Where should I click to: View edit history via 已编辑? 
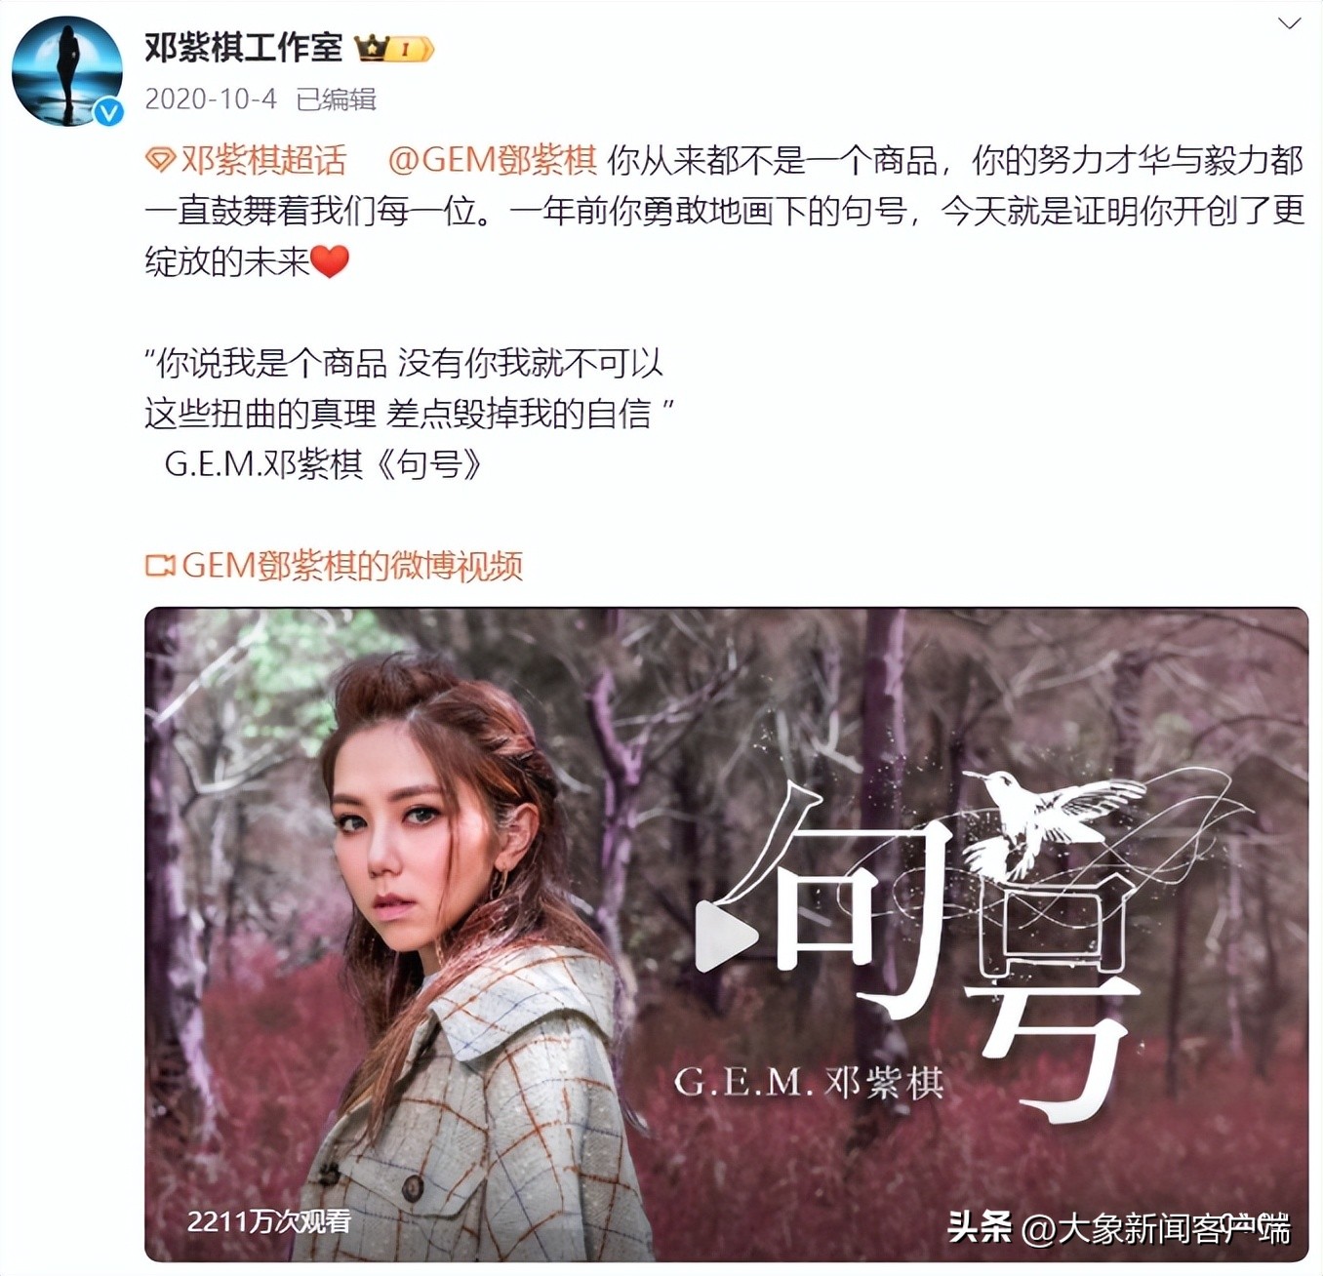pos(336,99)
